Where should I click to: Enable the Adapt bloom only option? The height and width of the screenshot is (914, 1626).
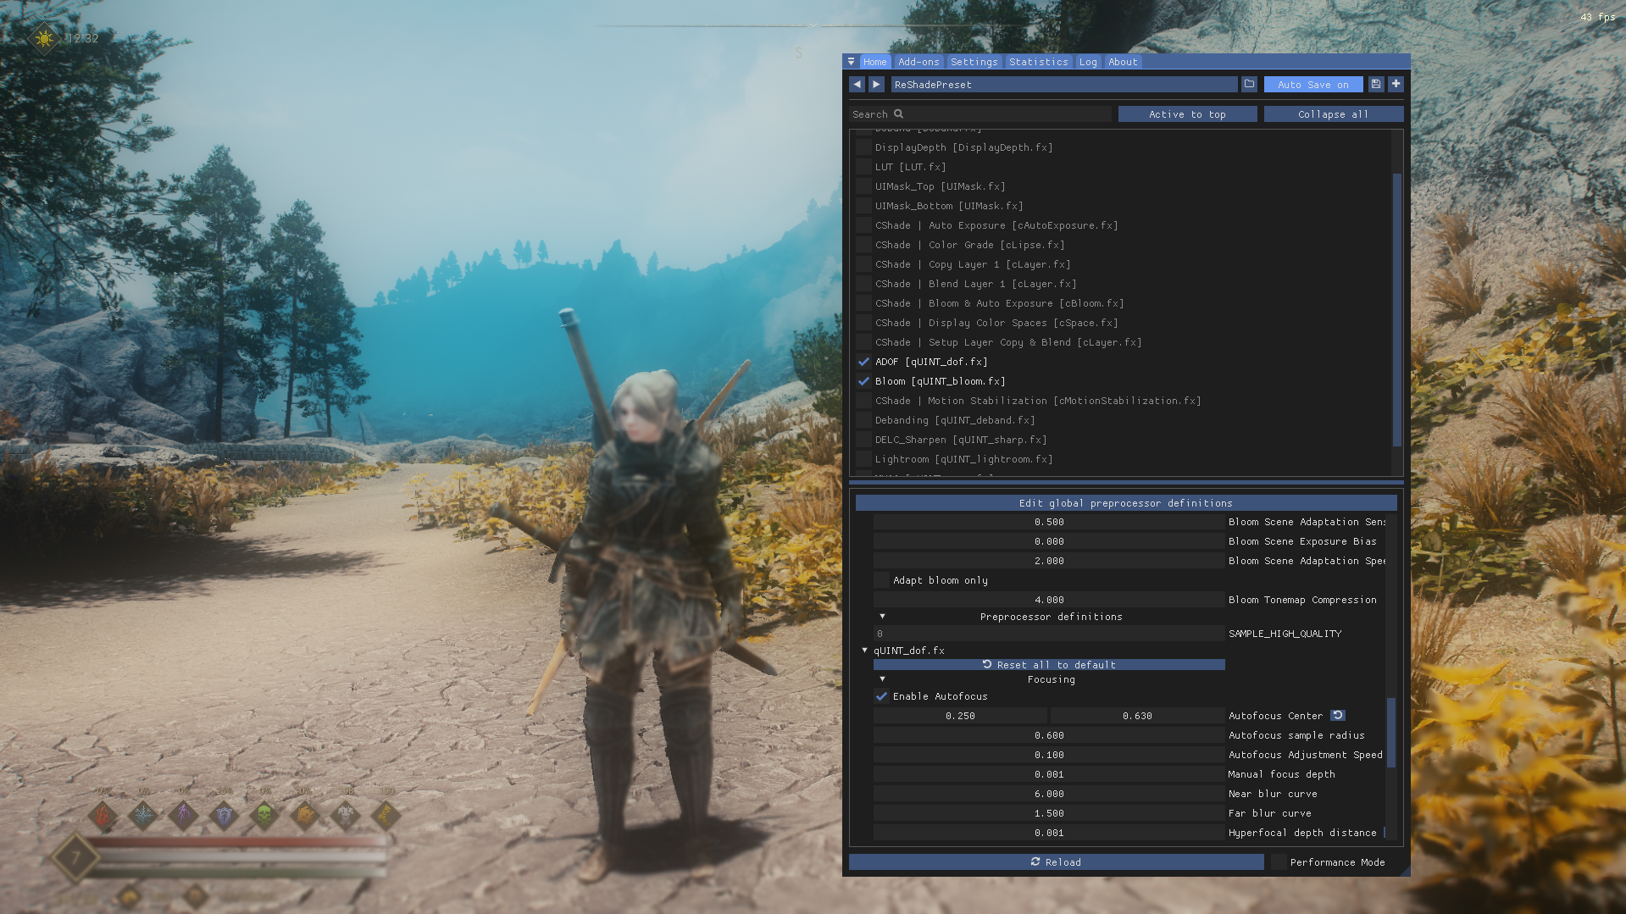click(881, 580)
